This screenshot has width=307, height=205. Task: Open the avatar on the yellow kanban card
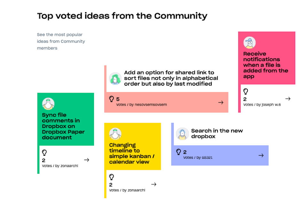click(x=115, y=134)
